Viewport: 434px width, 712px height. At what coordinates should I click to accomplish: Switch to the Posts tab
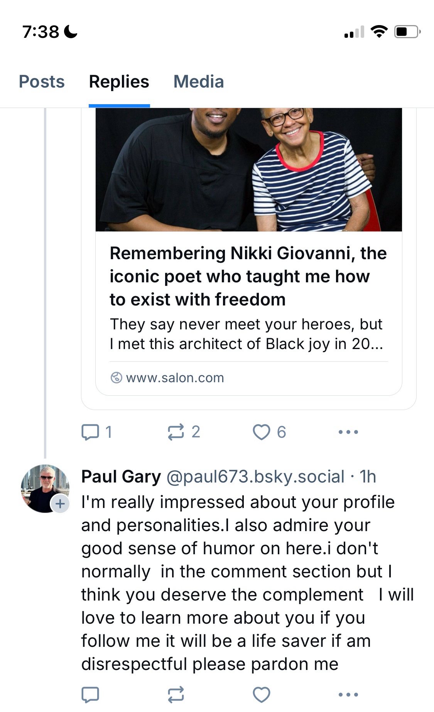pos(42,82)
